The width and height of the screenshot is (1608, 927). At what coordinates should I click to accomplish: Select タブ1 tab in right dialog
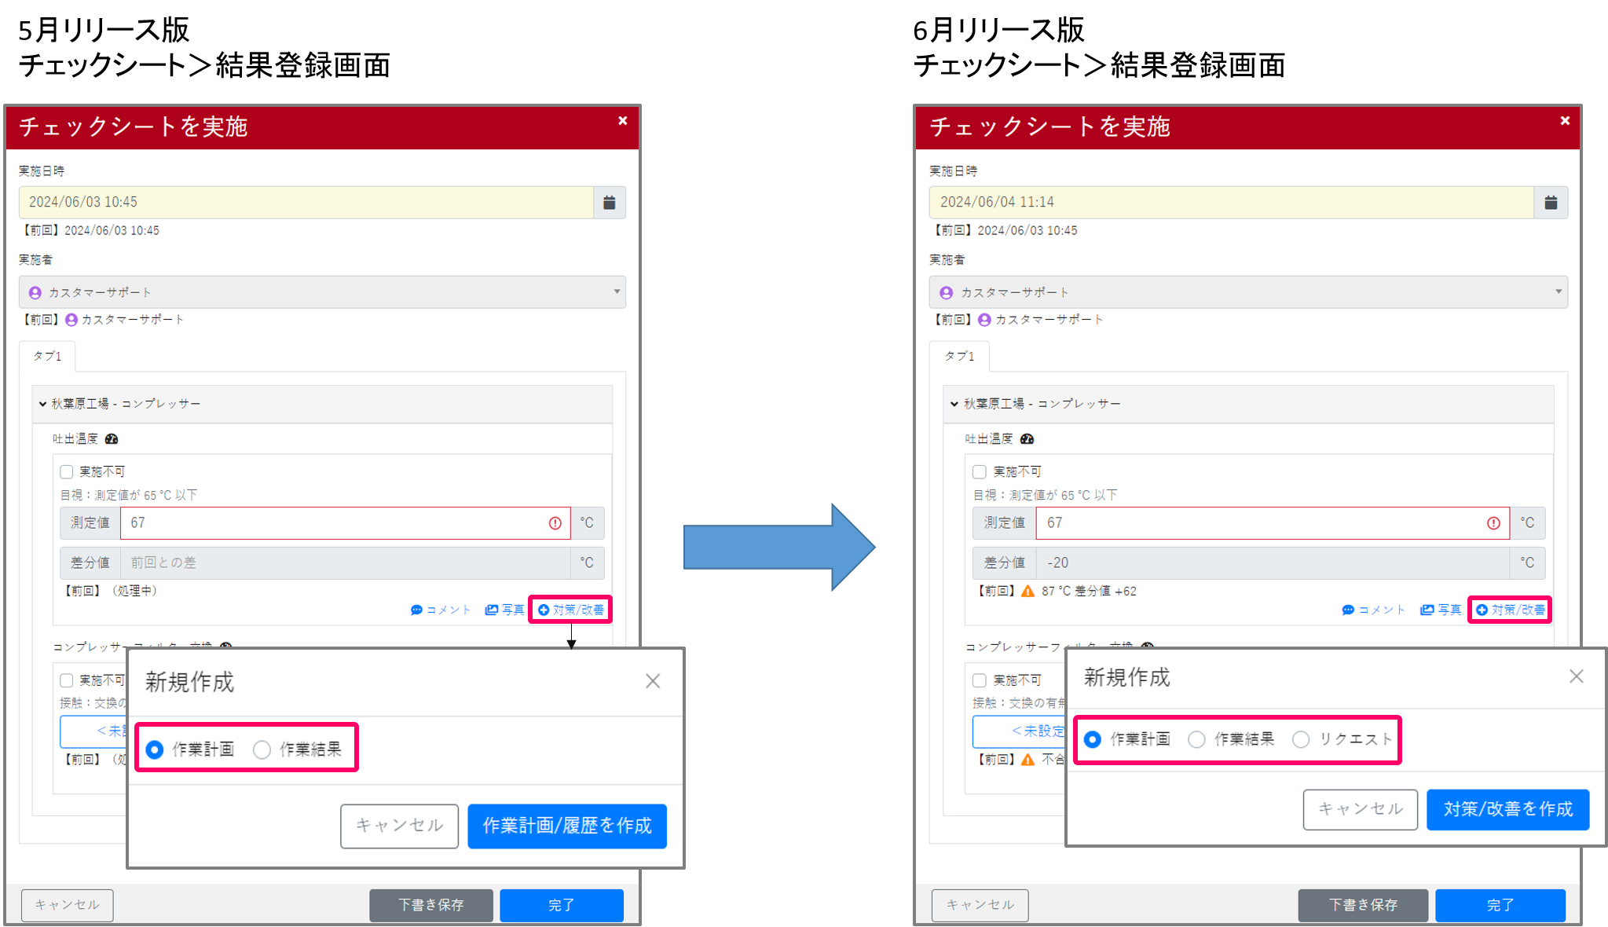[x=959, y=356]
